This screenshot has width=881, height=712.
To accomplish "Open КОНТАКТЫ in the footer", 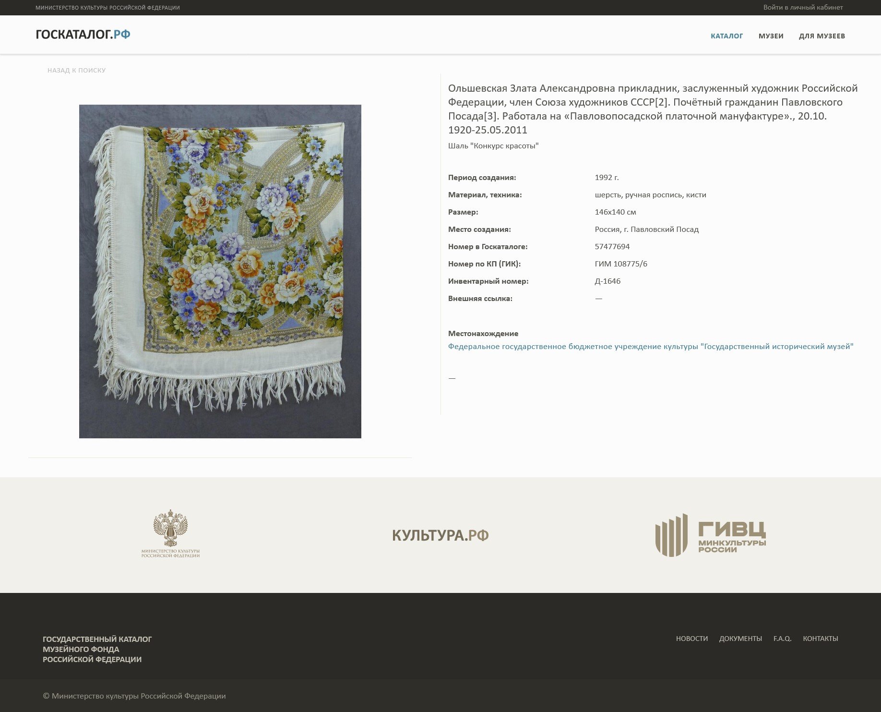I will pos(821,639).
